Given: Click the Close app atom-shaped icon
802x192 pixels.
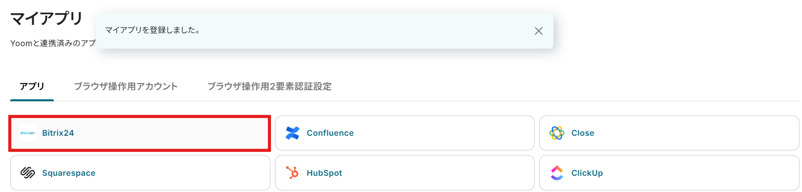Looking at the screenshot, I should (x=557, y=133).
